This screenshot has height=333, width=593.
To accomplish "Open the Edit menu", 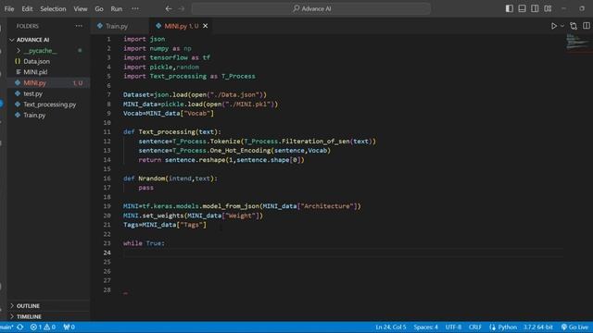I will 27,8.
